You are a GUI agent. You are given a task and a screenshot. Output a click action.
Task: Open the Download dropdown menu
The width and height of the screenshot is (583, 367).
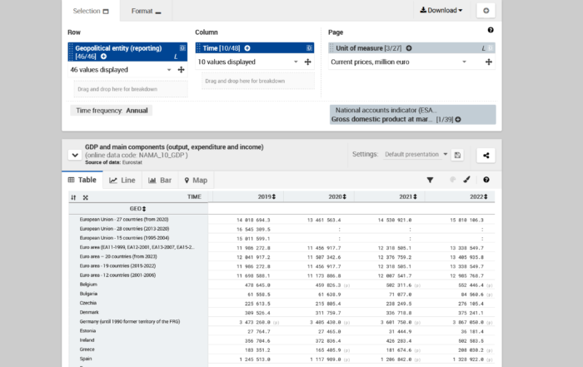pos(441,10)
